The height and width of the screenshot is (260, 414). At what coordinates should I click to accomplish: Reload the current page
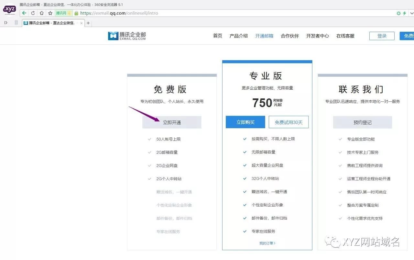point(33,13)
